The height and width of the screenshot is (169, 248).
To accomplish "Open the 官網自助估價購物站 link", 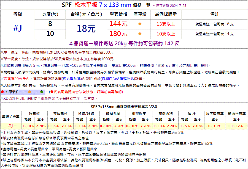I will click(118, 79).
